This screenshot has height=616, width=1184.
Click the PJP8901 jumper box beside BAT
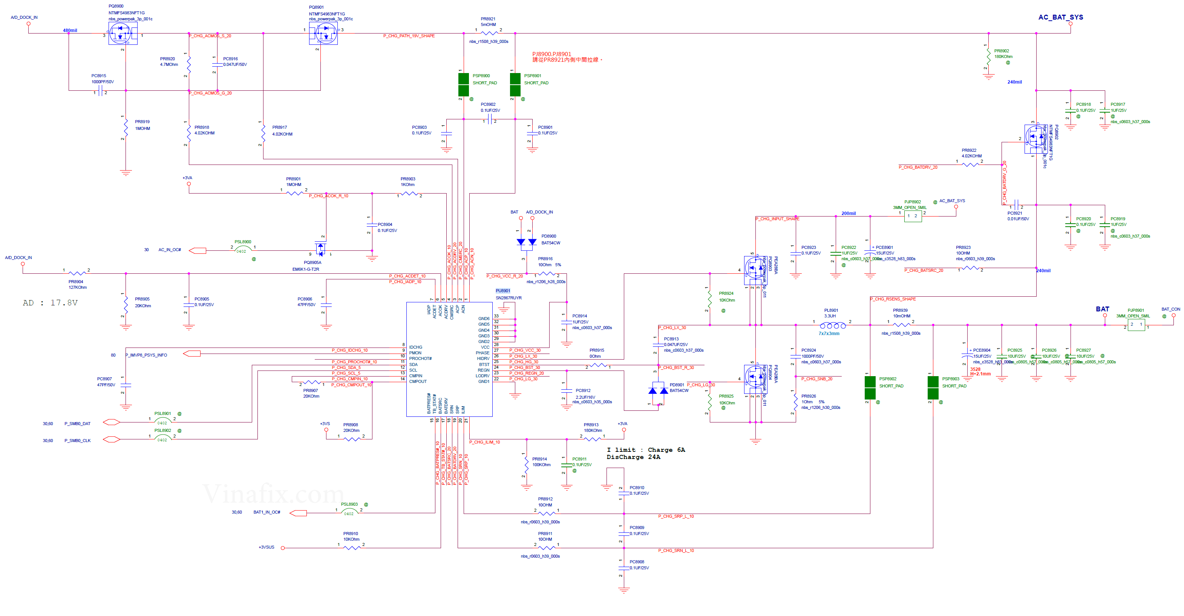(1136, 325)
